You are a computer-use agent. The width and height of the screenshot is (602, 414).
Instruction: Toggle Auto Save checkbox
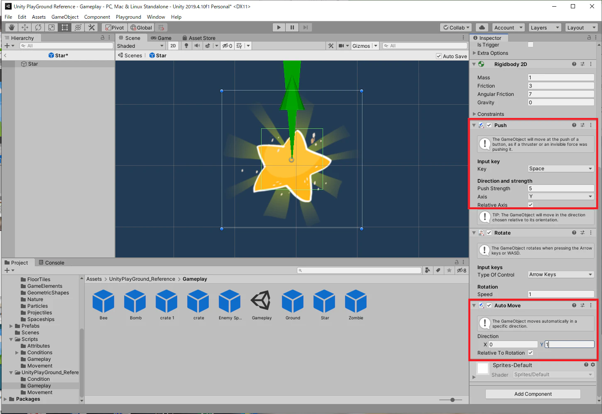[x=439, y=56]
